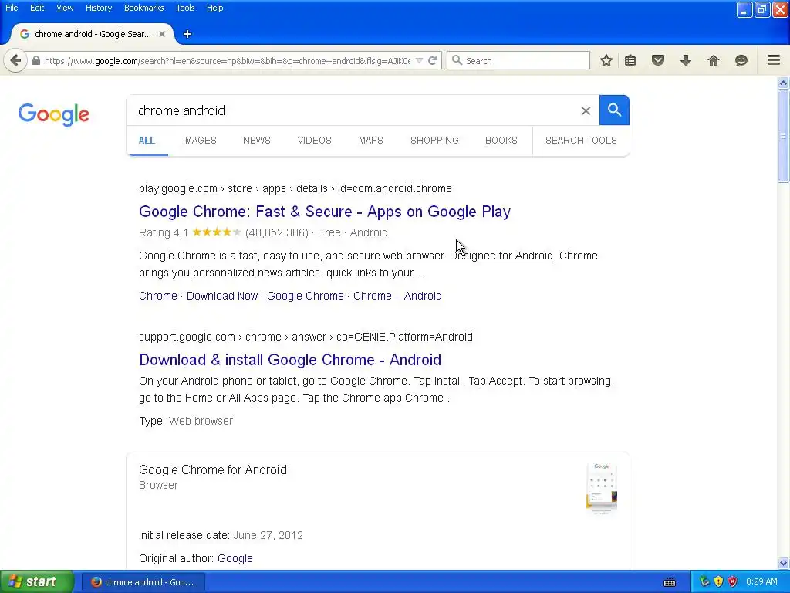Select the 'chrome android - Google Search' tab
This screenshot has width=790, height=593.
click(93, 34)
